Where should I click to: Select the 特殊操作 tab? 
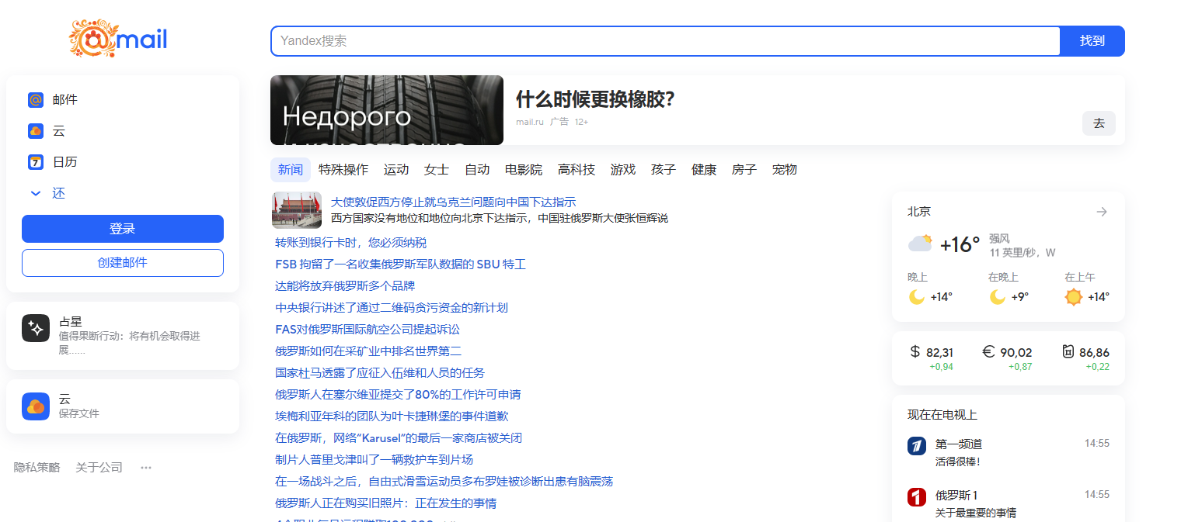(x=343, y=170)
